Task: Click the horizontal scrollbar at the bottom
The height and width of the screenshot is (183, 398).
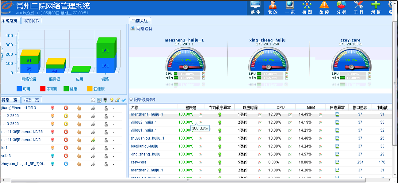Action: (x=188, y=180)
